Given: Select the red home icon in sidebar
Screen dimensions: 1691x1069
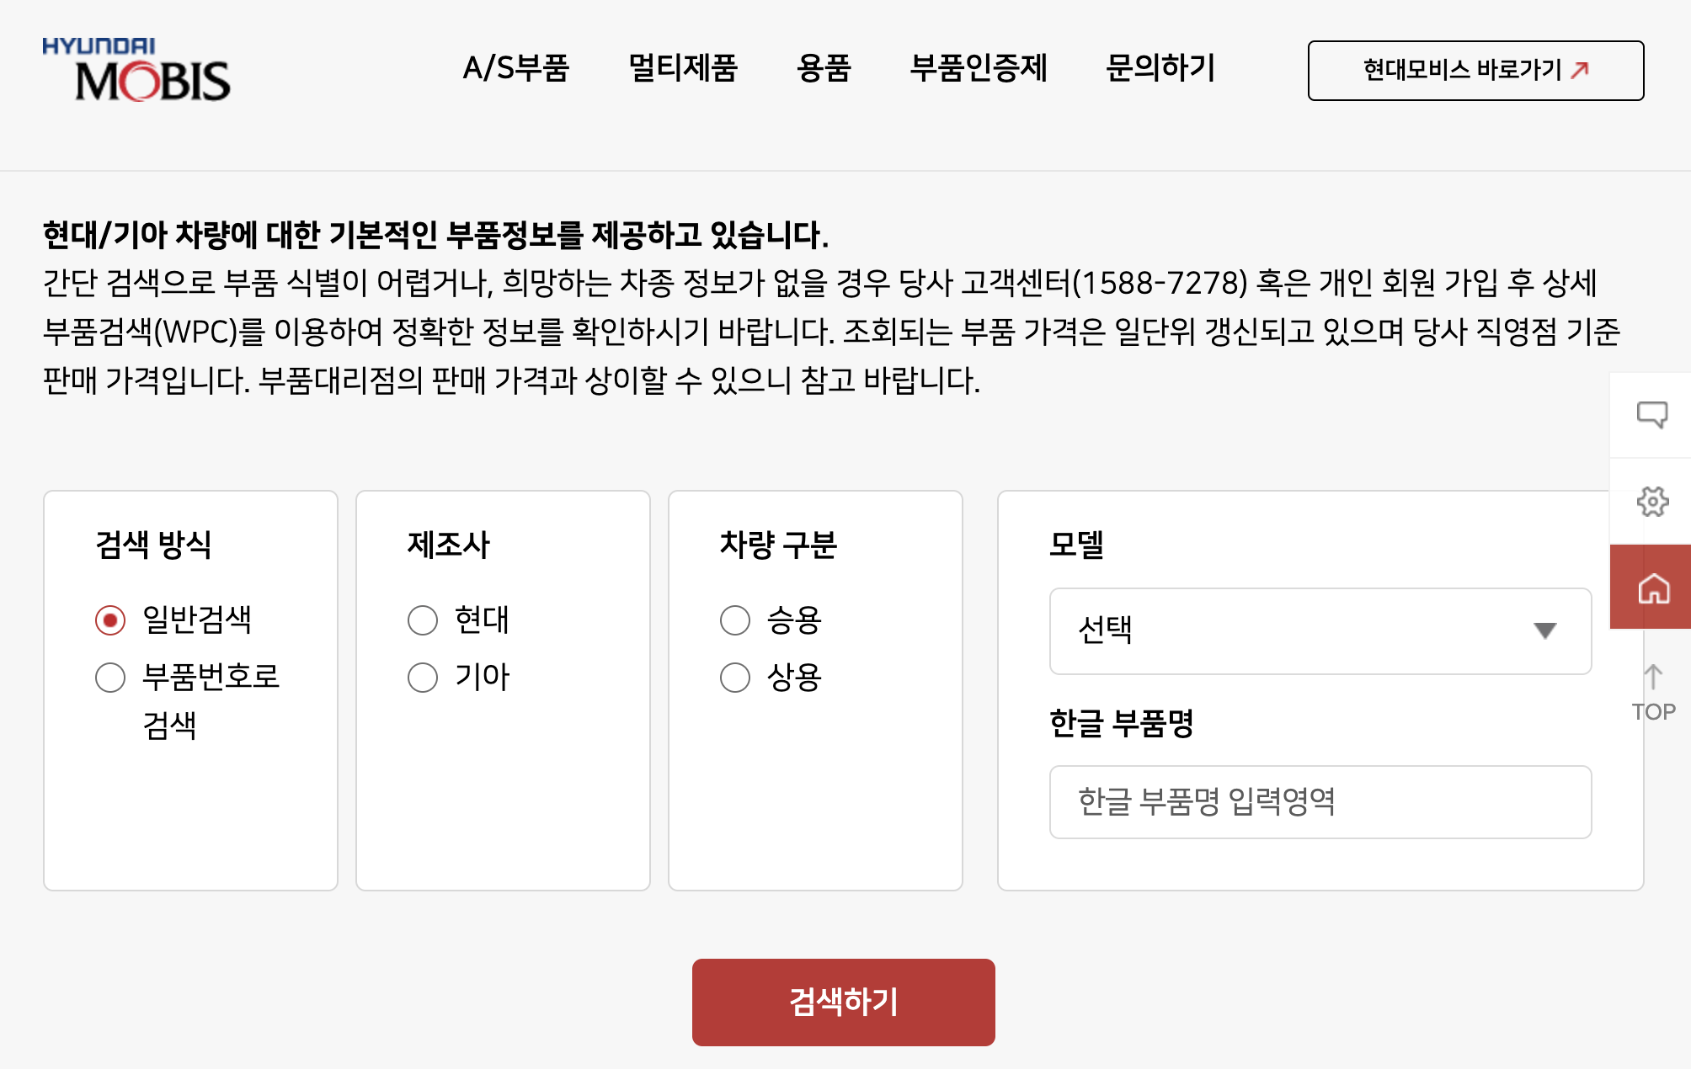Looking at the screenshot, I should coord(1653,588).
